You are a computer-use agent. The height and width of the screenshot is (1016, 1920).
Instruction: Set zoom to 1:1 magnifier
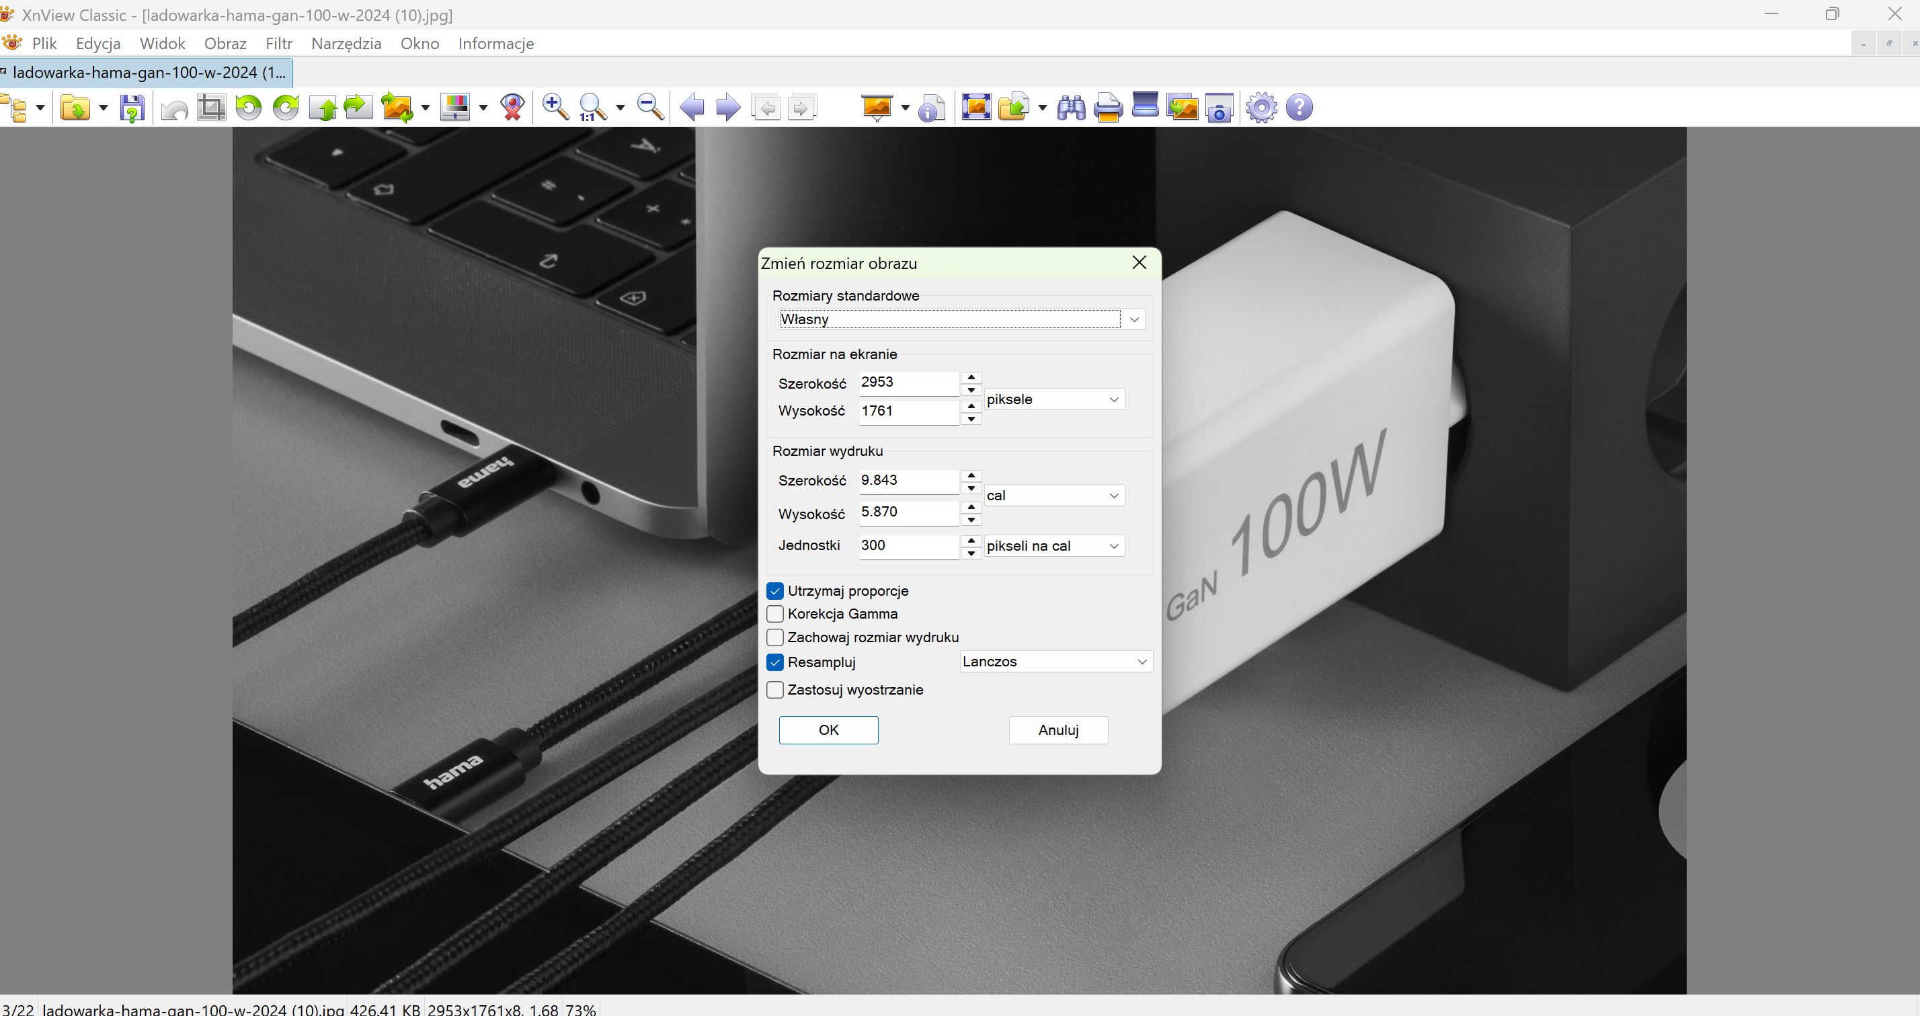(592, 108)
